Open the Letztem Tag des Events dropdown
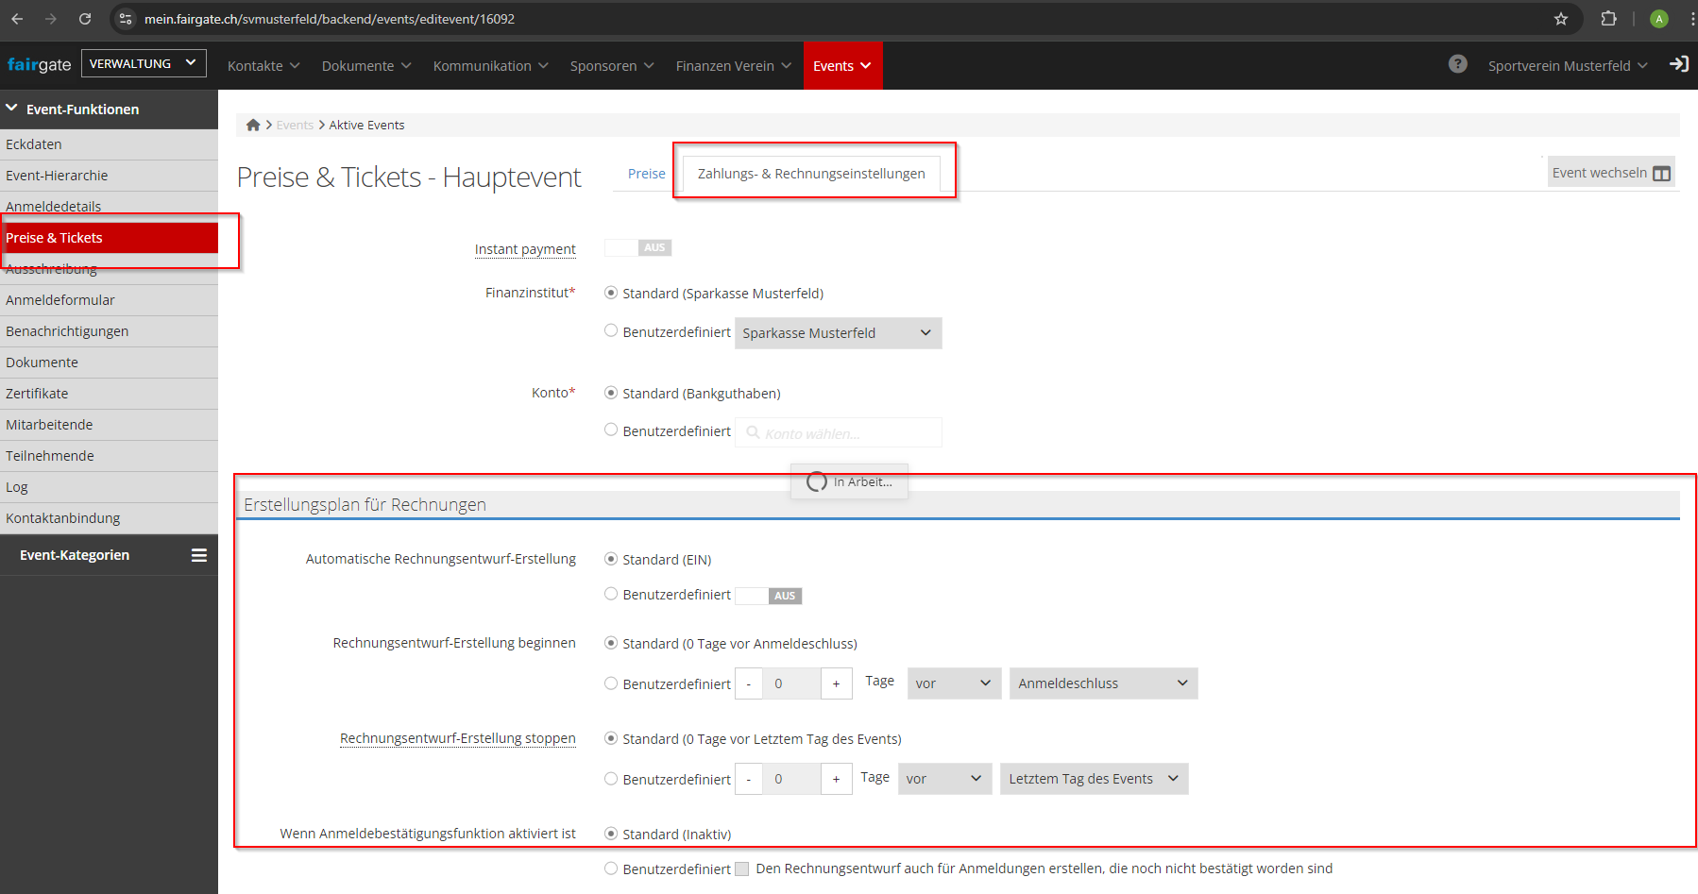The width and height of the screenshot is (1698, 894). tap(1093, 779)
